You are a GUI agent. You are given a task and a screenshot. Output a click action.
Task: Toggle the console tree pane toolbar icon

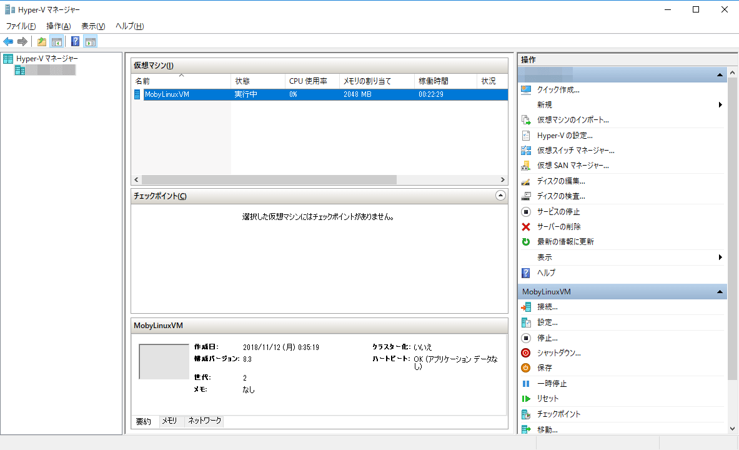pyautogui.click(x=57, y=41)
